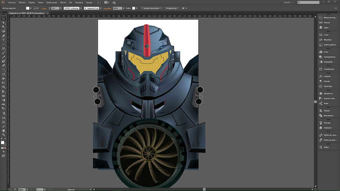Click the Ajustar documento button
This screenshot has width=340, height=191.
(x=151, y=8)
